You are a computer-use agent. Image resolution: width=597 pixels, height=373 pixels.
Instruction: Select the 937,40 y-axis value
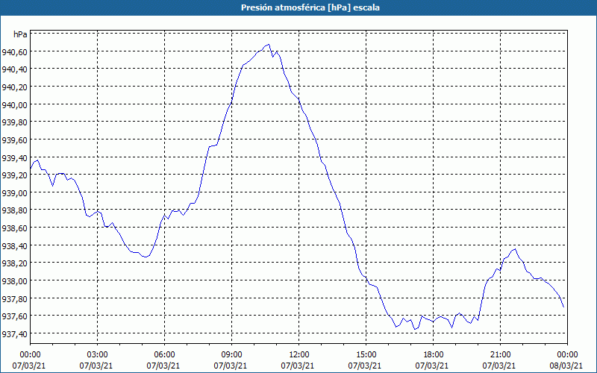point(14,334)
